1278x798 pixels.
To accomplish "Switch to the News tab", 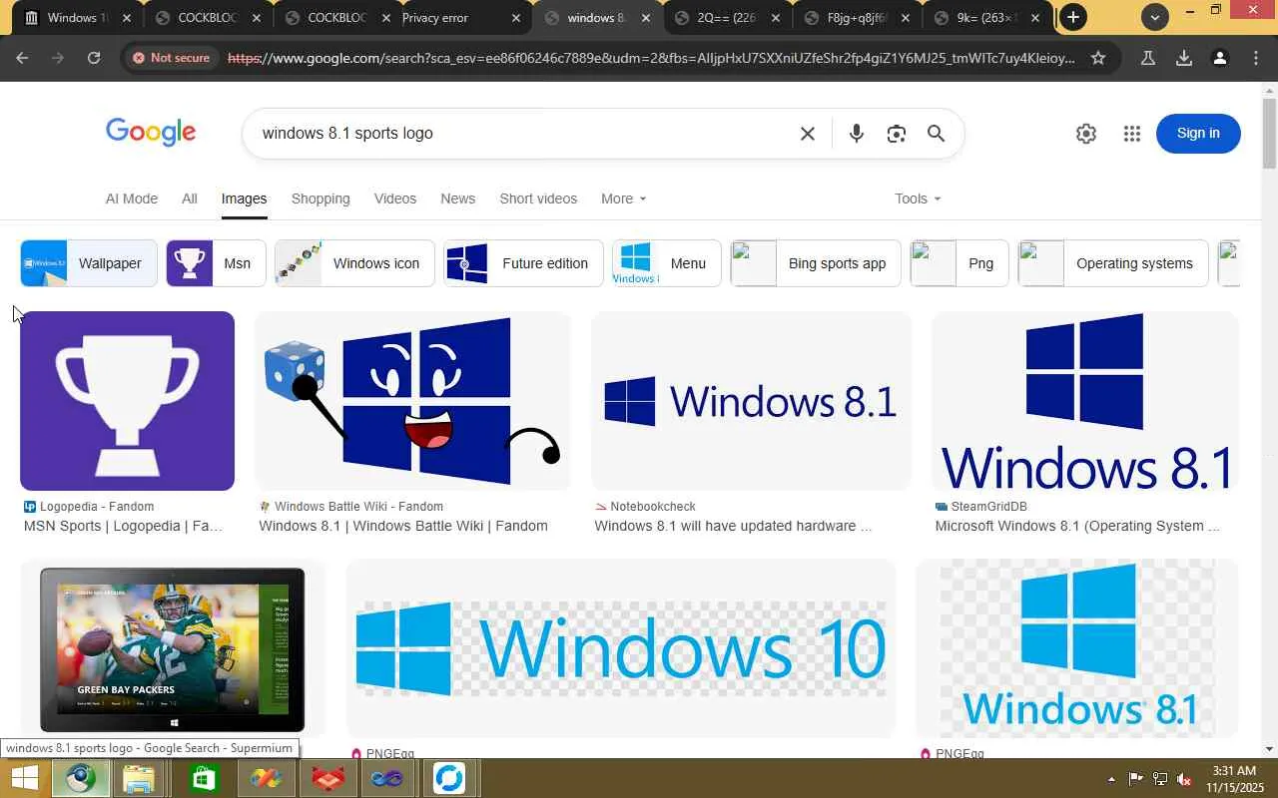I will click(458, 199).
